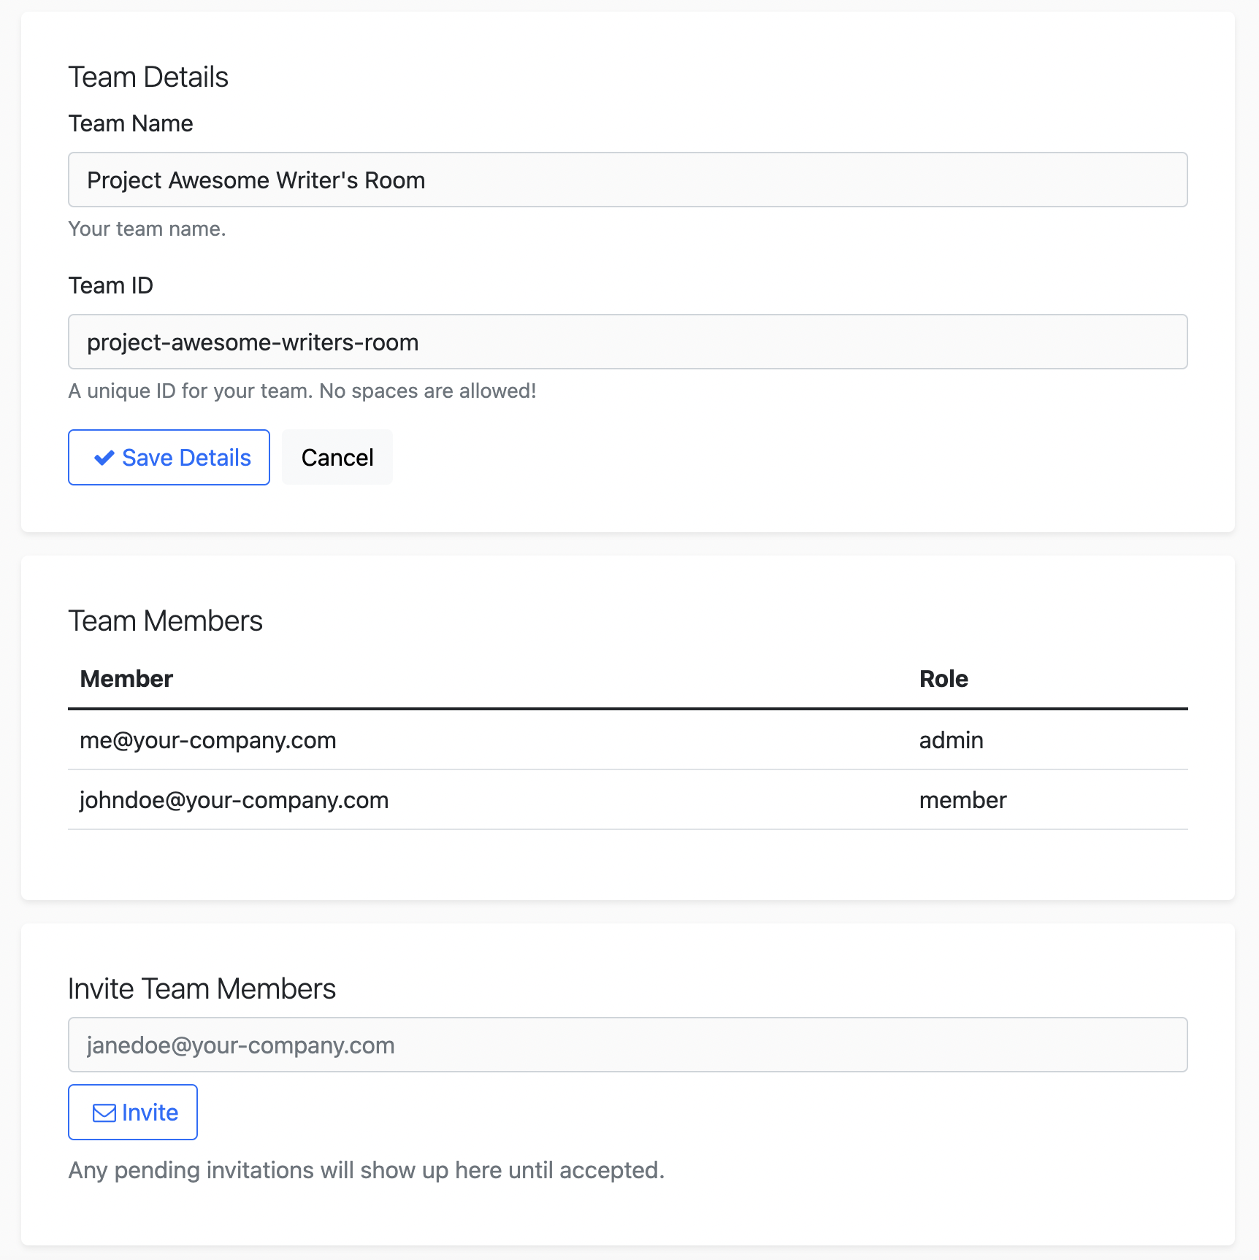Click into the Team ID field
The image size is (1259, 1260).
coord(627,342)
